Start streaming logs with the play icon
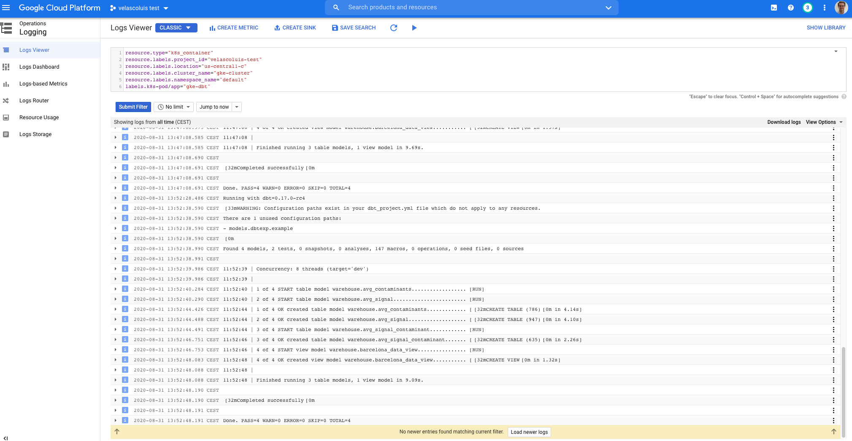Viewport: 852px width, 441px height. (x=414, y=28)
